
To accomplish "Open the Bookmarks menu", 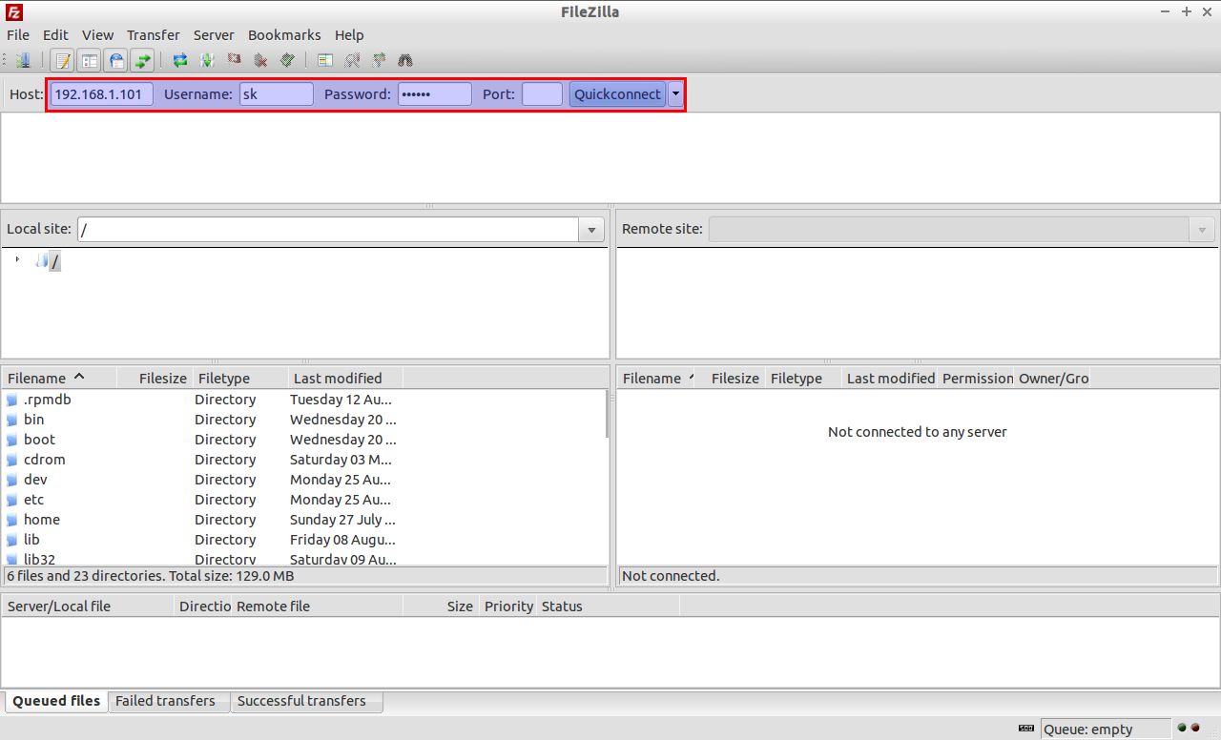I will tap(284, 35).
